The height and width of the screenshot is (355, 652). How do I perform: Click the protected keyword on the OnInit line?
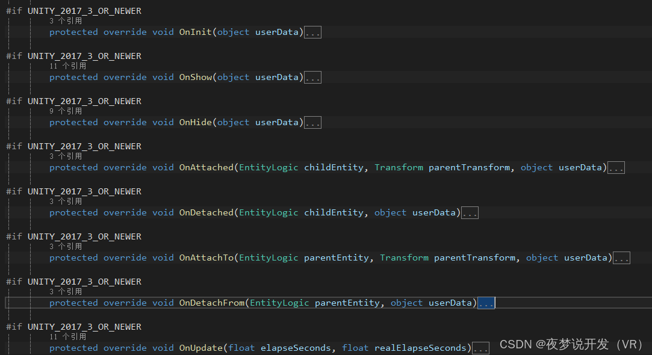pyautogui.click(x=73, y=32)
